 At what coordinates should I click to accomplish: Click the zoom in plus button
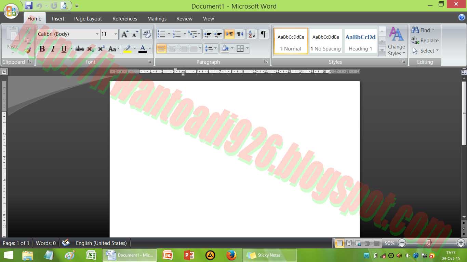click(x=461, y=243)
